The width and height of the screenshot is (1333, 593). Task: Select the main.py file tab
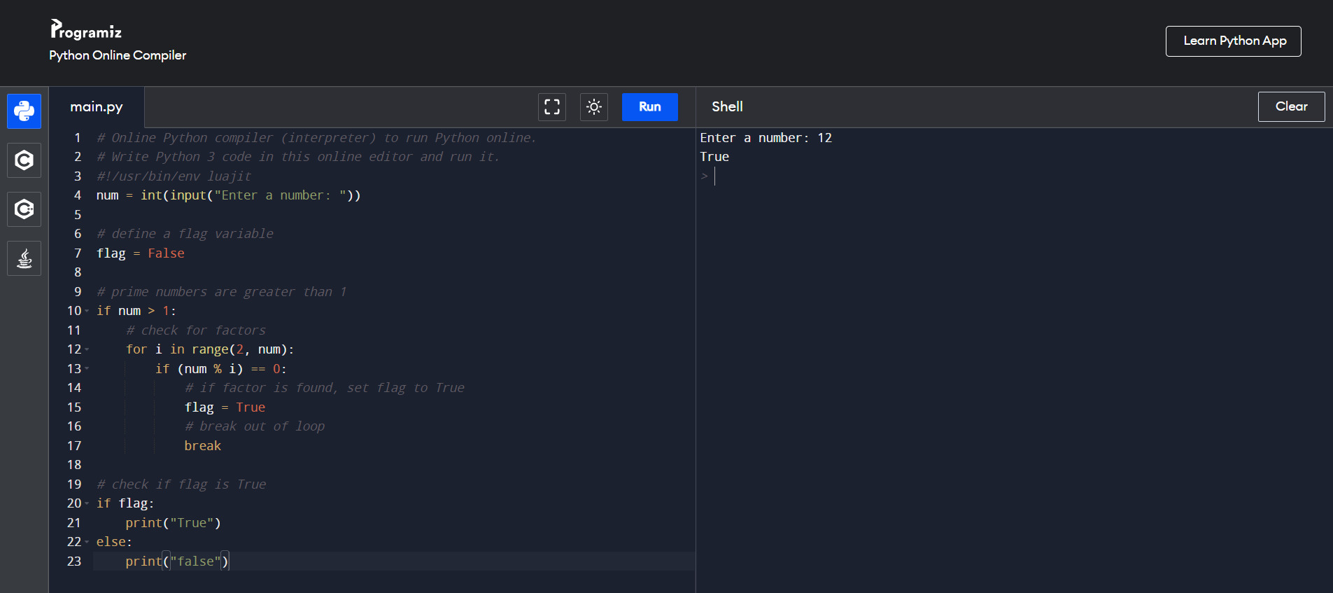pyautogui.click(x=97, y=107)
